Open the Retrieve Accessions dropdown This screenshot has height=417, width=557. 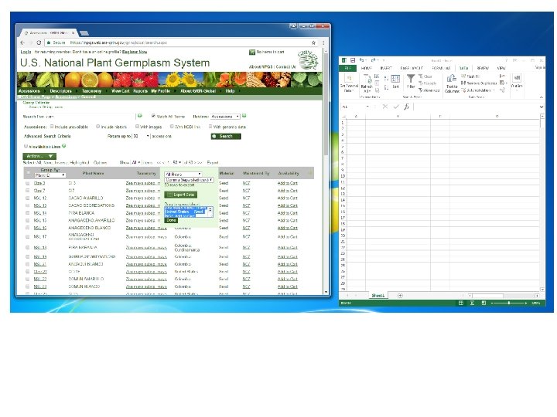225,117
